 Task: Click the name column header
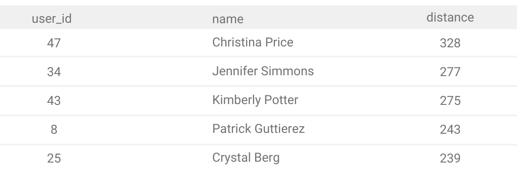coord(228,19)
